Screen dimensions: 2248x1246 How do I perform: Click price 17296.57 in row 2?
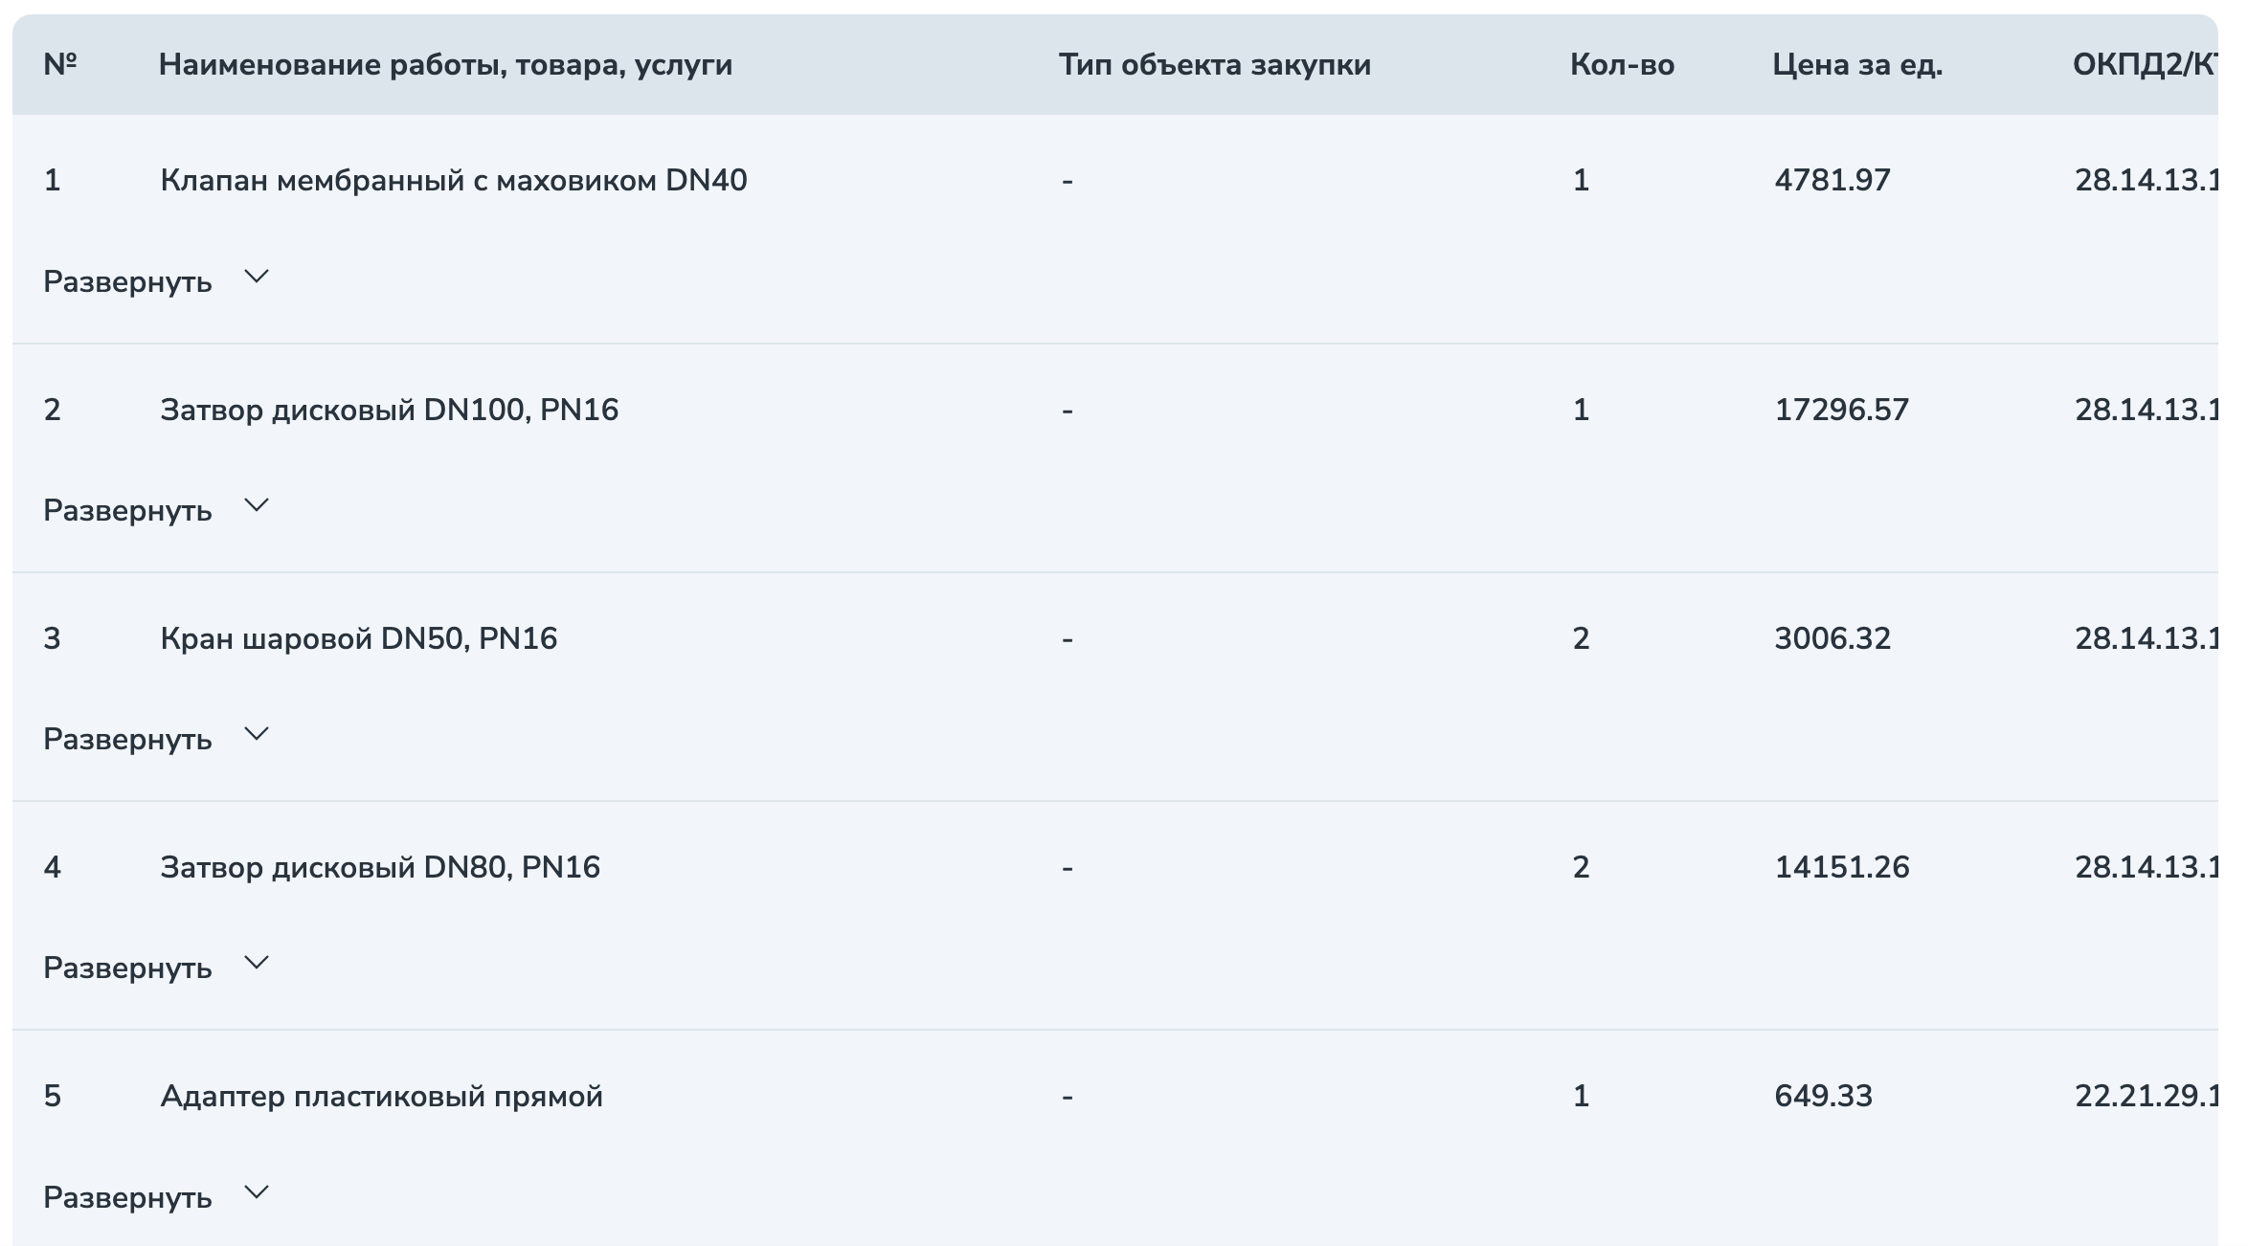pos(1841,410)
